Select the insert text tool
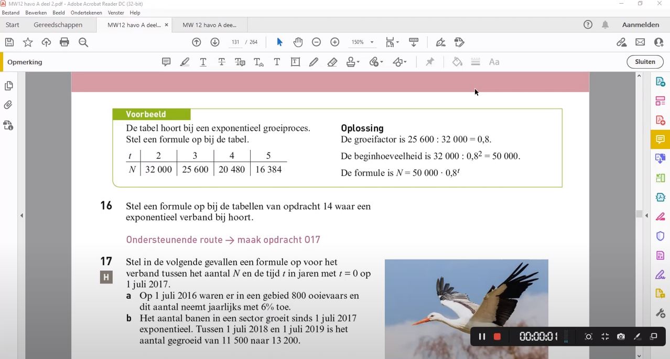This screenshot has width=670, height=359. pos(258,62)
